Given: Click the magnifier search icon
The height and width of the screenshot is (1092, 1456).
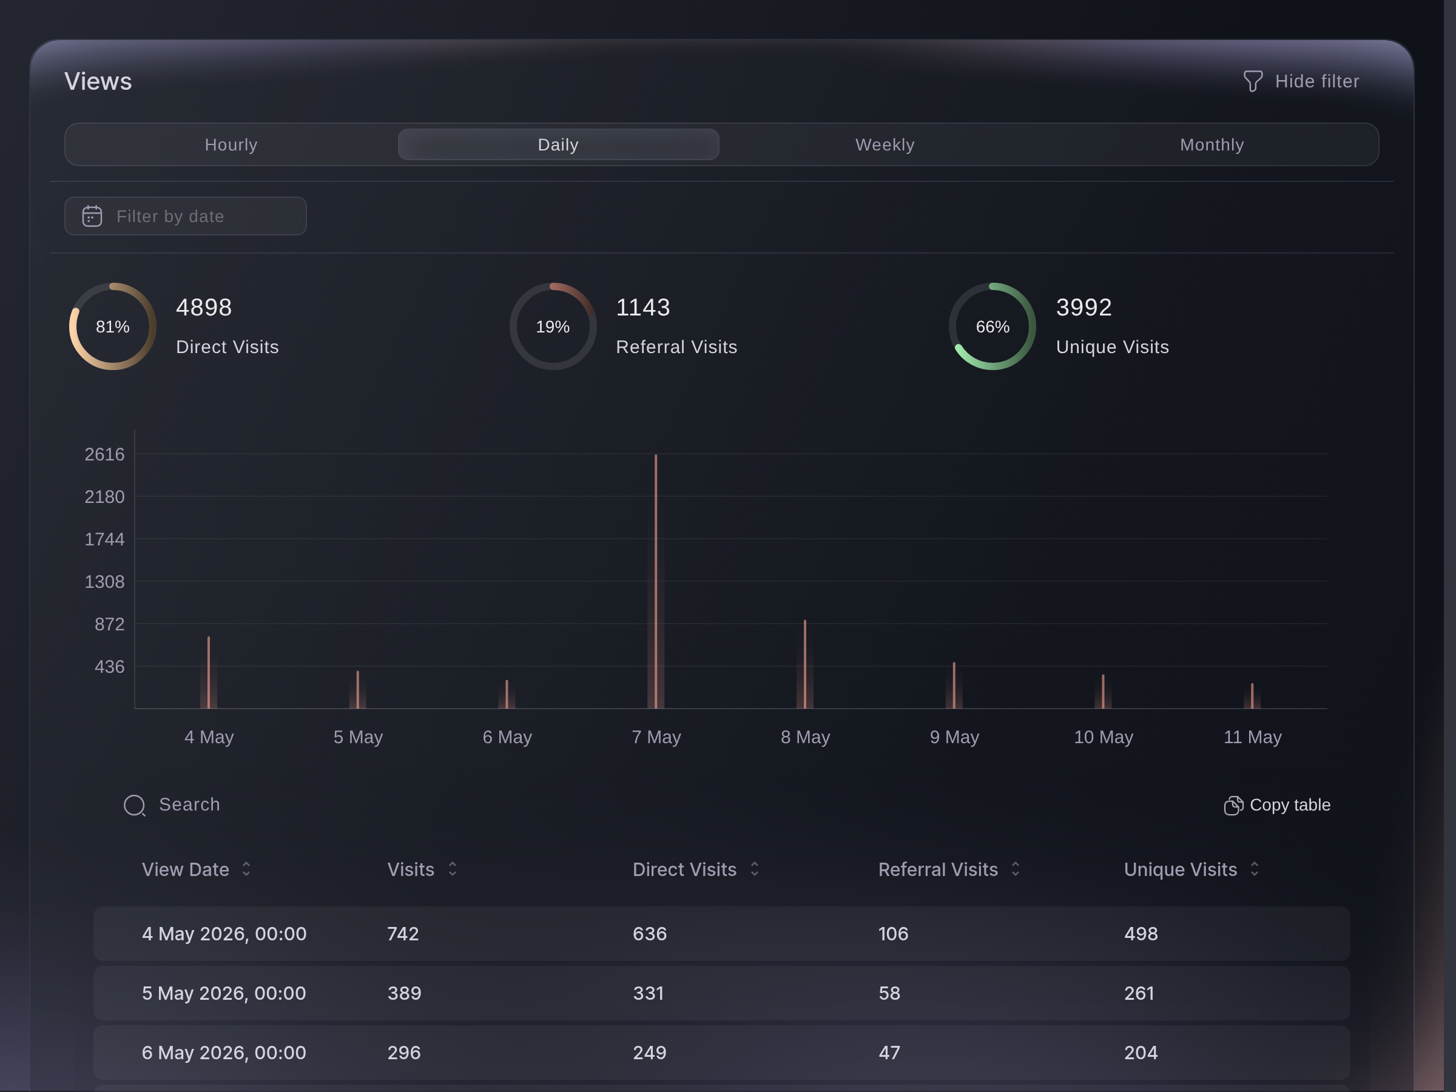Looking at the screenshot, I should (x=135, y=805).
